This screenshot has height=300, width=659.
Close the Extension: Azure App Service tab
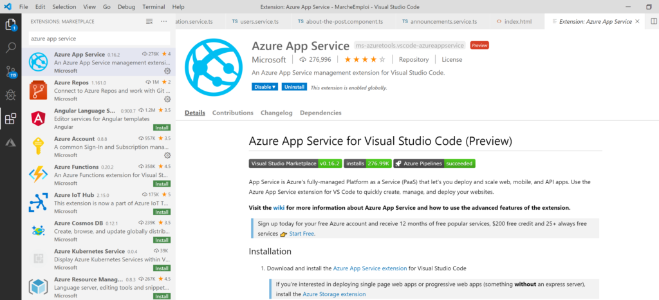(x=638, y=21)
